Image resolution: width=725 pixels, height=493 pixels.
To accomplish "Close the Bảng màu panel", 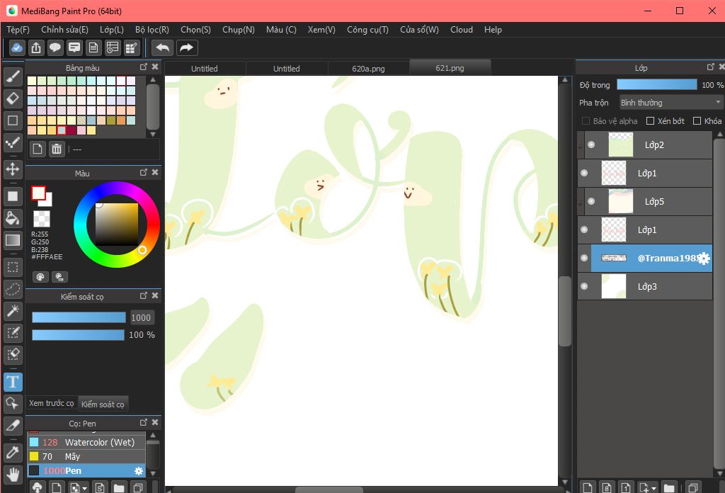I will [155, 67].
